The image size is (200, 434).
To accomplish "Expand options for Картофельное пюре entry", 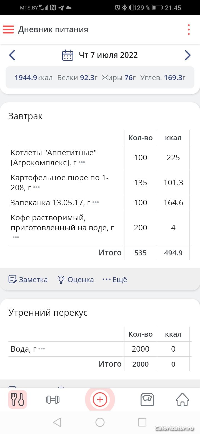I will point(36,187).
